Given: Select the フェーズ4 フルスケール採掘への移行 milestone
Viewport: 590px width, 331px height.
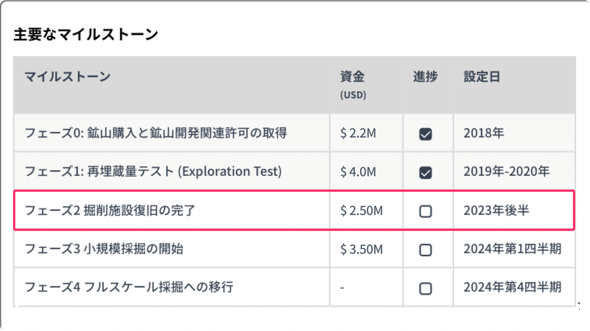Looking at the screenshot, I should point(129,287).
